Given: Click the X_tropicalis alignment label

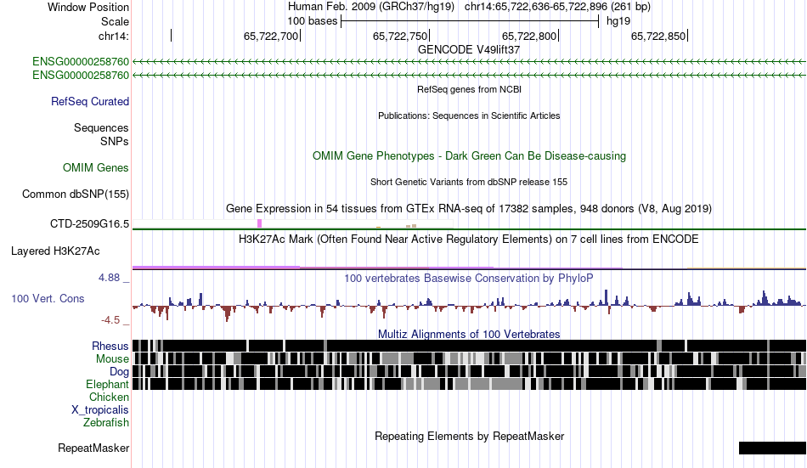Looking at the screenshot, I should click(x=100, y=410).
